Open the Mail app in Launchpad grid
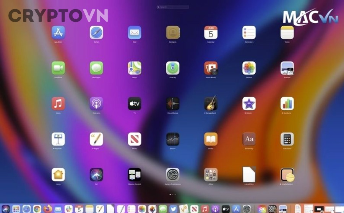Viewport: 344px width, 213px height. tap(135, 32)
